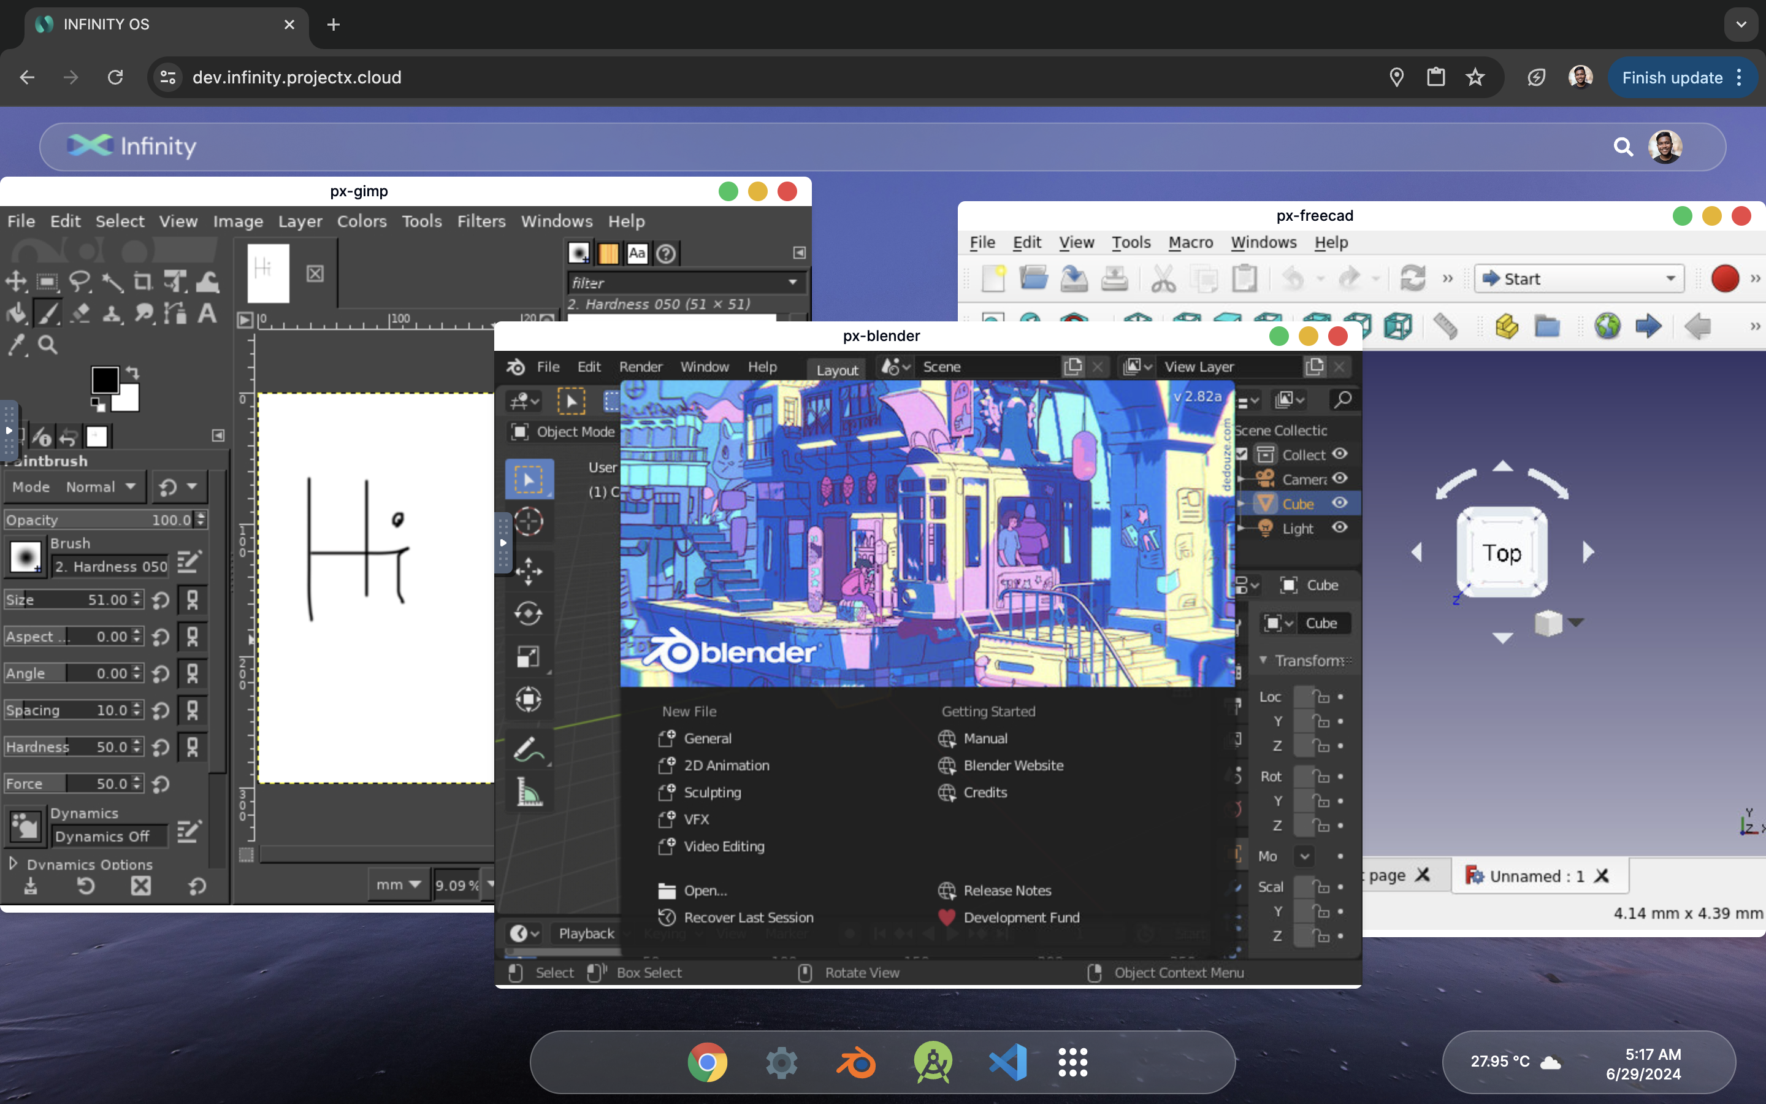This screenshot has height=1104, width=1766.
Task: Click the black foreground color swatch in GIMP
Action: [x=104, y=380]
